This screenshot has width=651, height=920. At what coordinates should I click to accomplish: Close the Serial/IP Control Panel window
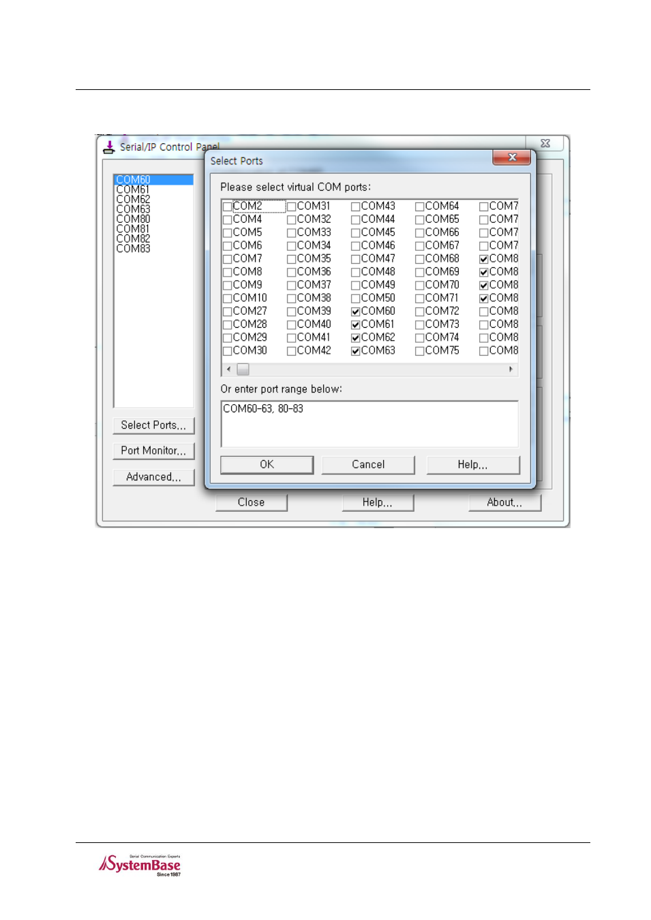coord(545,143)
